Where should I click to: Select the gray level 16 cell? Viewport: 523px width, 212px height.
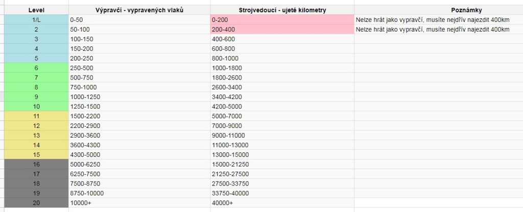36,165
